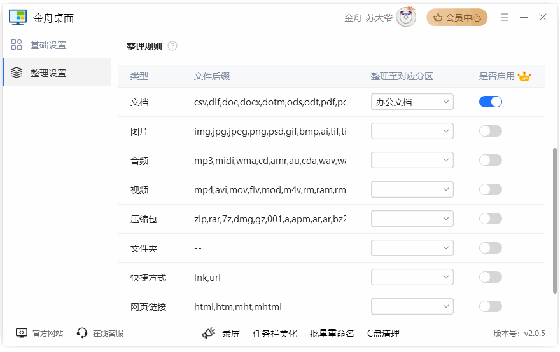Disable the 文档 row toggle switch
The height and width of the screenshot is (352, 560).
[x=490, y=102]
